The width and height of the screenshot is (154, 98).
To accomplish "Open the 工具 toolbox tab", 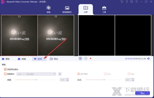I will (x=104, y=10).
